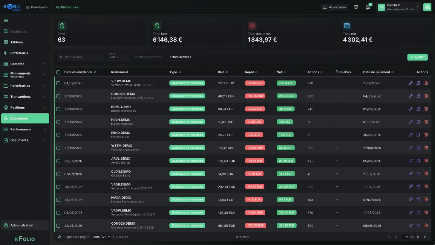
Task: Tick the BRML.DEMO row checkbox
Action: (x=58, y=109)
